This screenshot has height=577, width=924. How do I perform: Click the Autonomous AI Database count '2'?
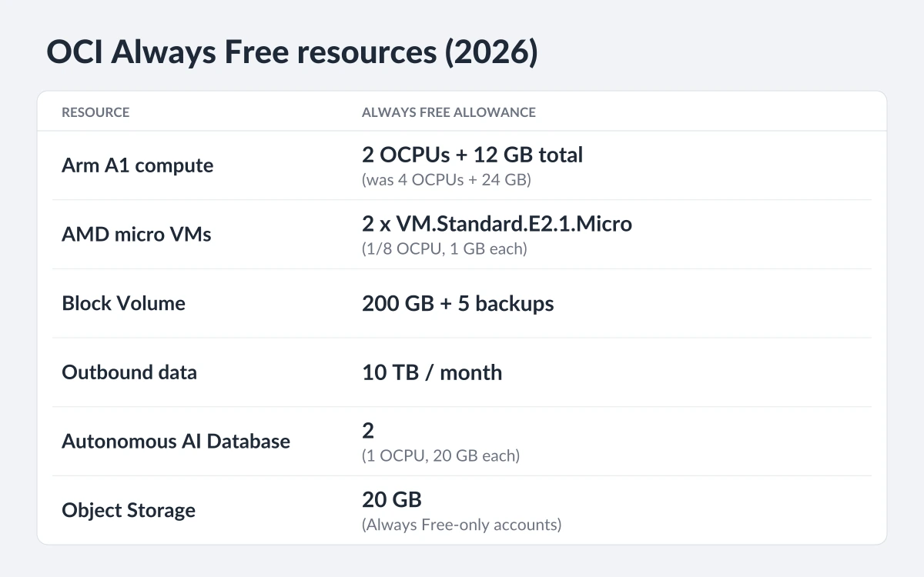pyautogui.click(x=368, y=431)
